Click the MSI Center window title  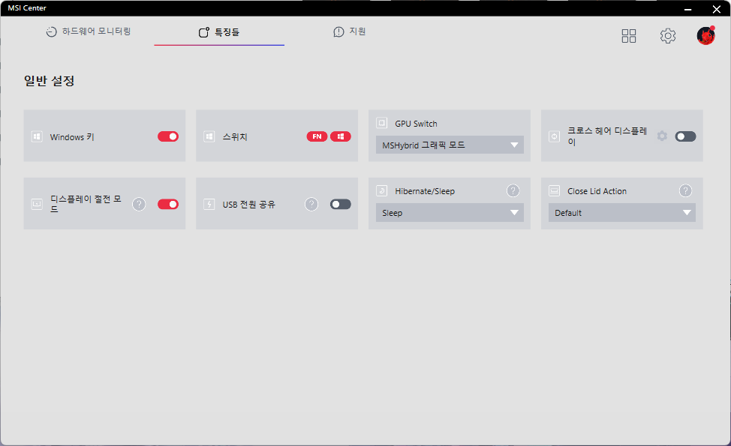click(27, 8)
